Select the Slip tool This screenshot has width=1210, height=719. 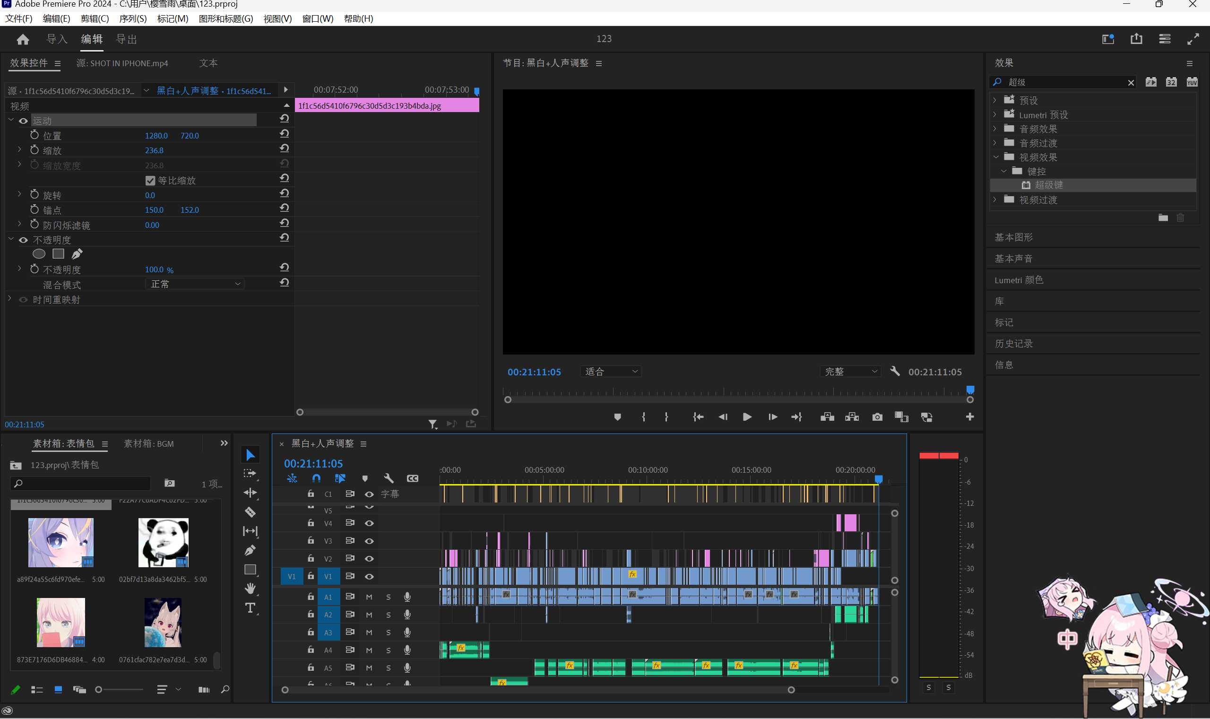250,531
